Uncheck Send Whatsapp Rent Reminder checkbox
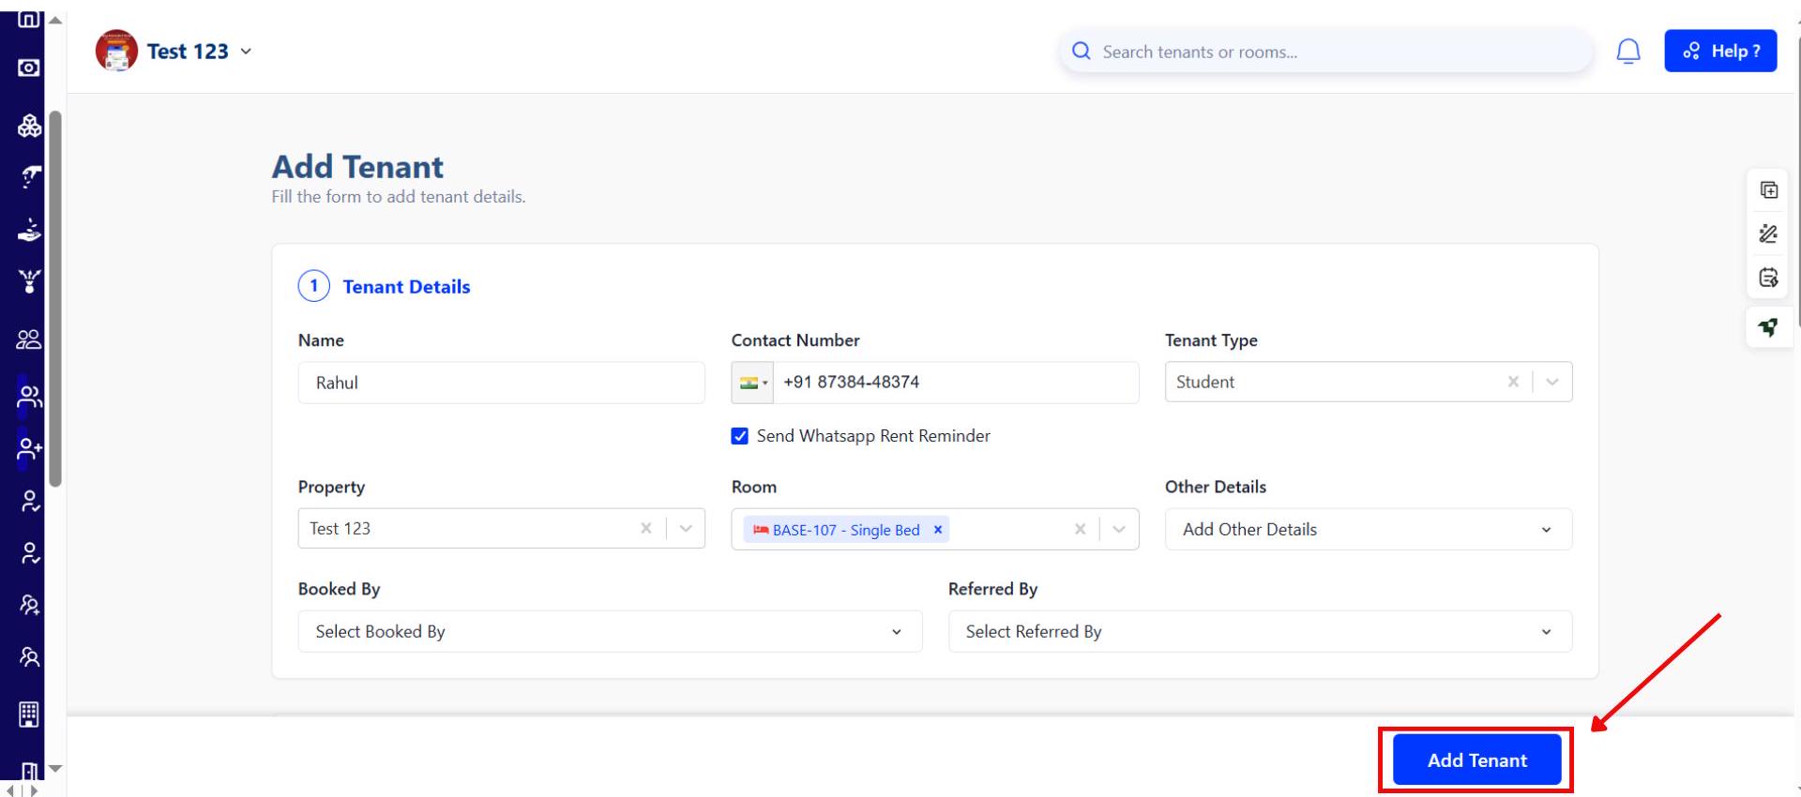This screenshot has width=1801, height=797. click(x=740, y=436)
